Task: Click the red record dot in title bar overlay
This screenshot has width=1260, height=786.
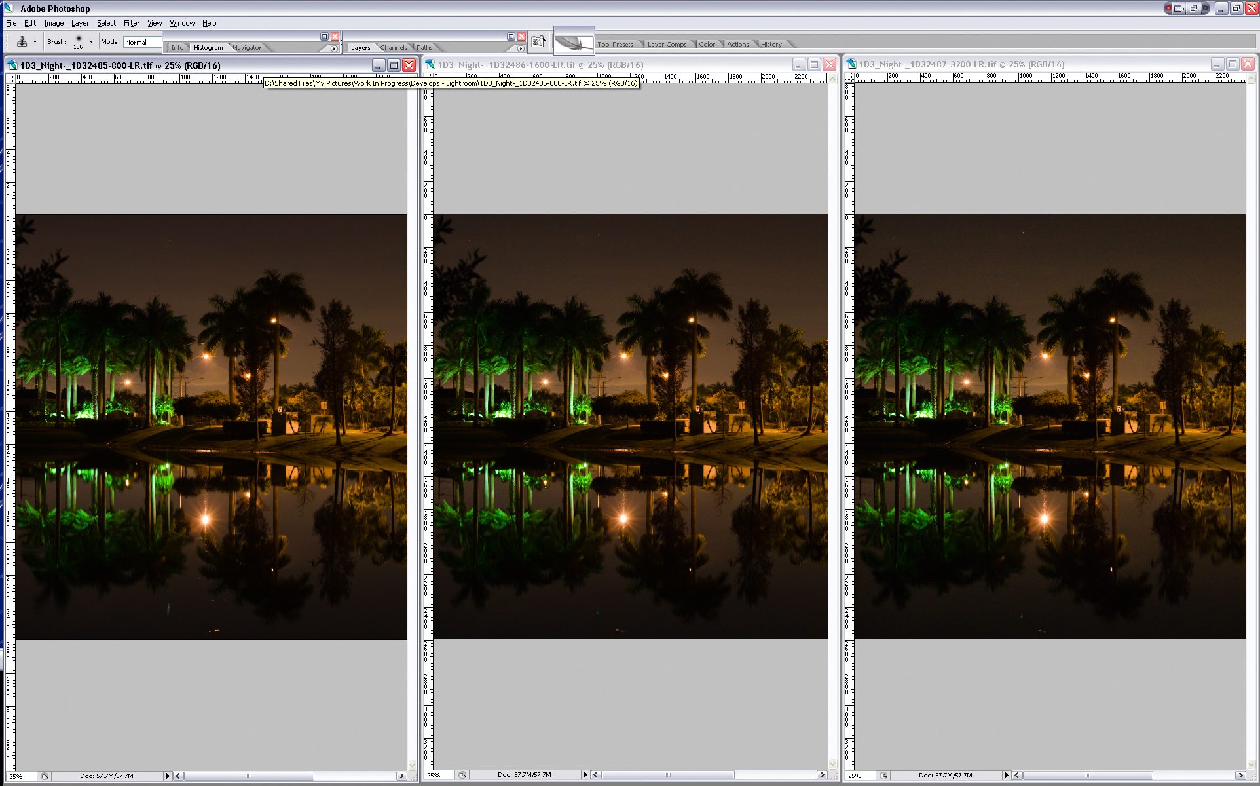Action: click(1168, 9)
